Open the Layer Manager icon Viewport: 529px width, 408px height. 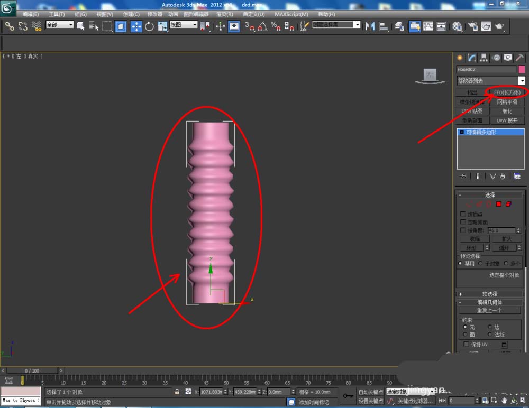point(399,26)
